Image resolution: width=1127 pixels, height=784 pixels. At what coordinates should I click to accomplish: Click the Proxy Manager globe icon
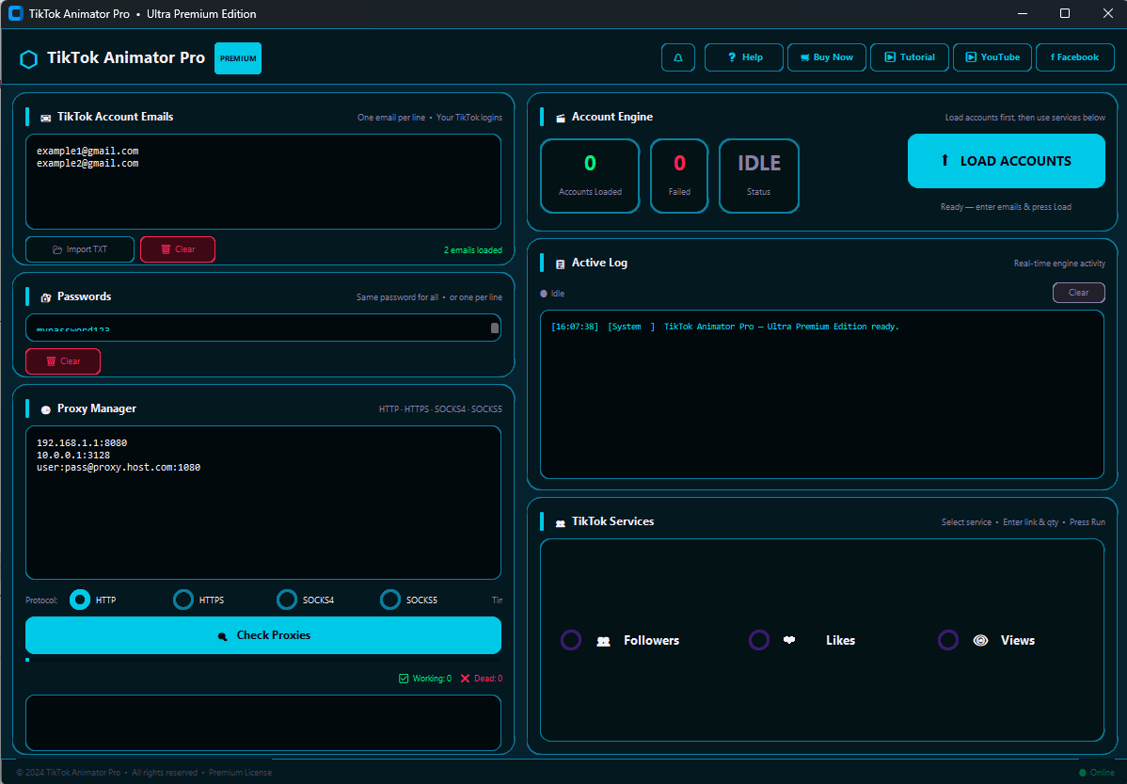click(x=45, y=410)
